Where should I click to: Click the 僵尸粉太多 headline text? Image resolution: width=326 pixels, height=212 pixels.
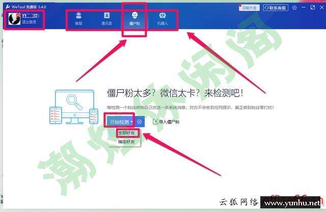(175, 93)
